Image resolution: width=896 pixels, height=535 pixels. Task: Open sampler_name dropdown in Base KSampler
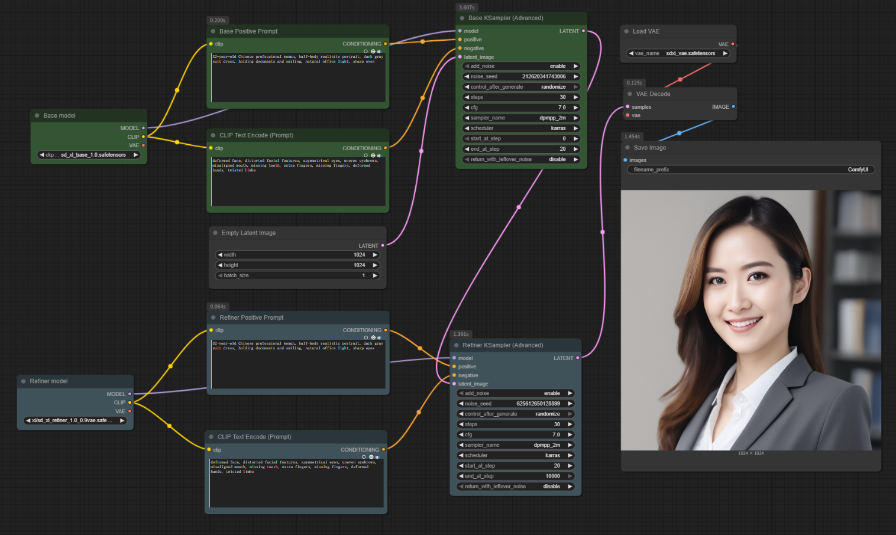[520, 118]
